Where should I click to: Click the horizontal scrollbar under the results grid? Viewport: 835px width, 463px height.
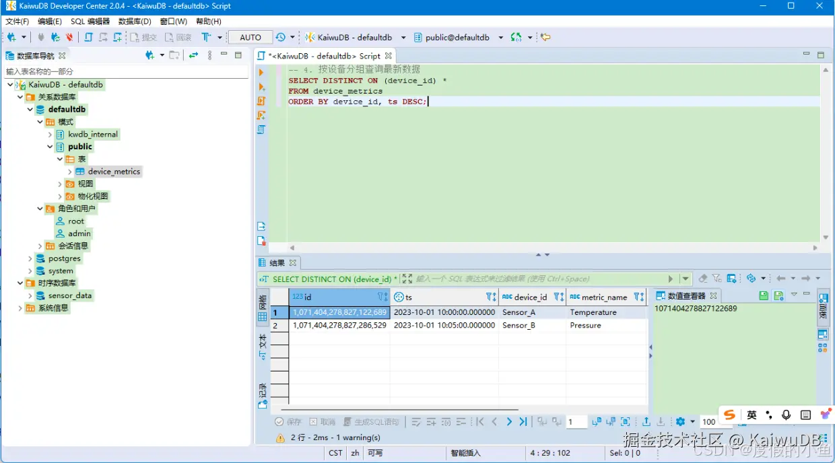click(x=399, y=409)
